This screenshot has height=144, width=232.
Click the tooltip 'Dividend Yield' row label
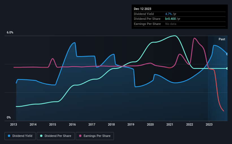[x=144, y=14]
